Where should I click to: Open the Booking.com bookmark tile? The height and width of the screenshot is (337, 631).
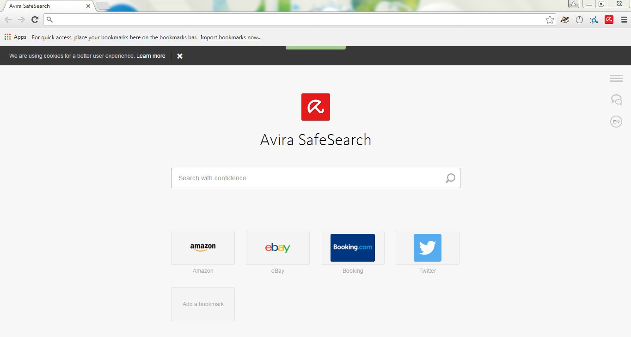(352, 247)
